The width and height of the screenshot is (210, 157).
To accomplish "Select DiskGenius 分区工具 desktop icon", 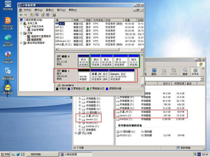I will (8, 23).
